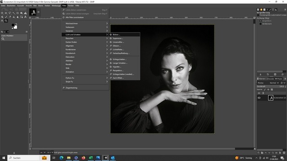Expand the Rauschen submenu
The image size is (287, 161).
point(85,38)
